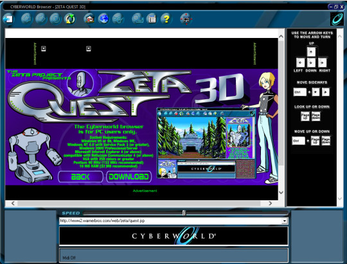This screenshot has width=347, height=264.
Task: Click the "LOOK UP OR DOWN" label
Action: (312, 107)
